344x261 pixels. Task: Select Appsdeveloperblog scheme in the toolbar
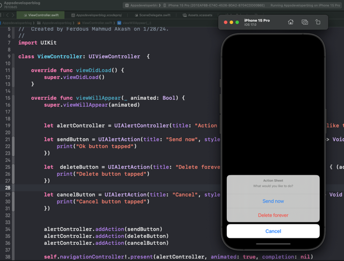[x=142, y=5]
